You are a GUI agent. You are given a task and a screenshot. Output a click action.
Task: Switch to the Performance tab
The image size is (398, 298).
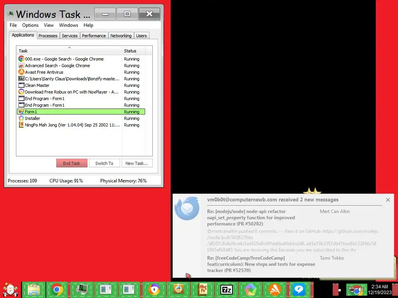click(x=94, y=36)
